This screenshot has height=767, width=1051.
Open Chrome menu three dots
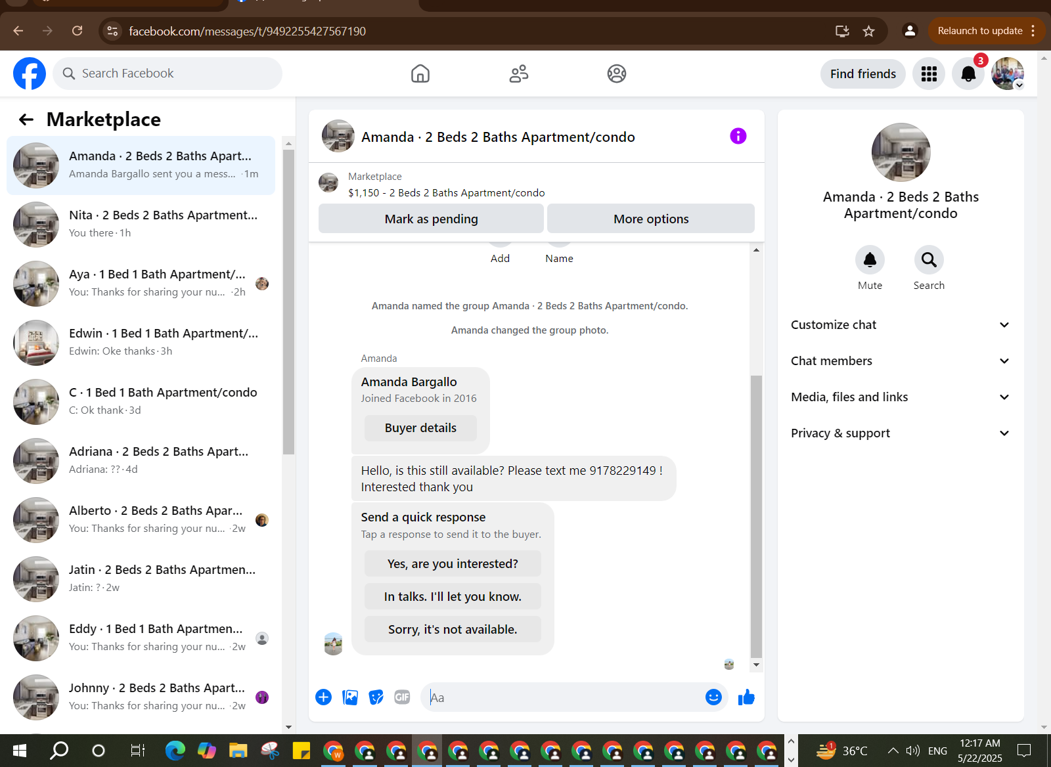[1033, 31]
